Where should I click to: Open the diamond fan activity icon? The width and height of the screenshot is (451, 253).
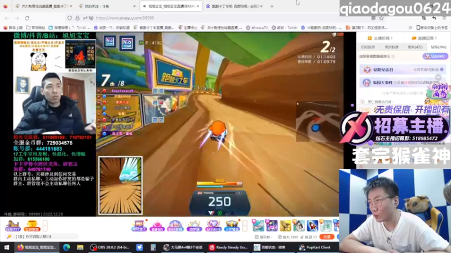(214, 226)
